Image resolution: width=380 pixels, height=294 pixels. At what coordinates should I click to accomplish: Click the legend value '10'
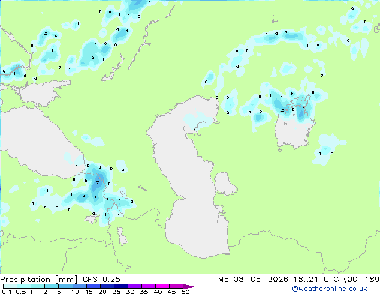(75, 292)
